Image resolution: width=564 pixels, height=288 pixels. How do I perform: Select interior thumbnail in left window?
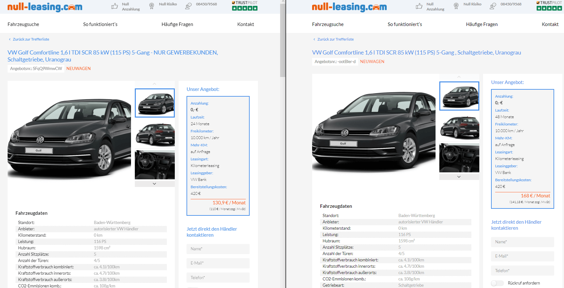tap(155, 165)
